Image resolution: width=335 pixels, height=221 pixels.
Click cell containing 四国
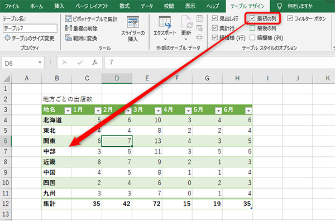click(57, 183)
